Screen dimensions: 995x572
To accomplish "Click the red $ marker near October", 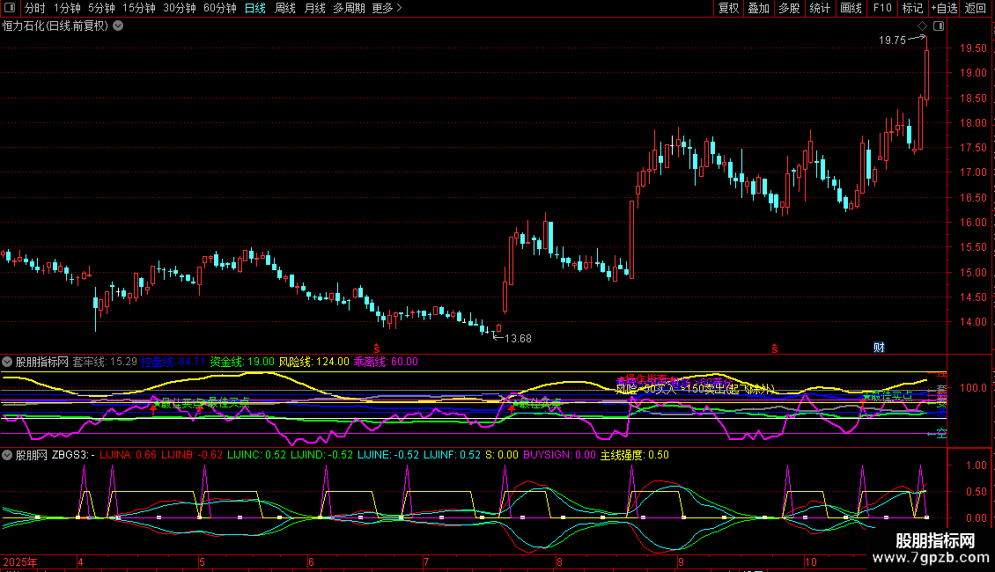I will [775, 348].
